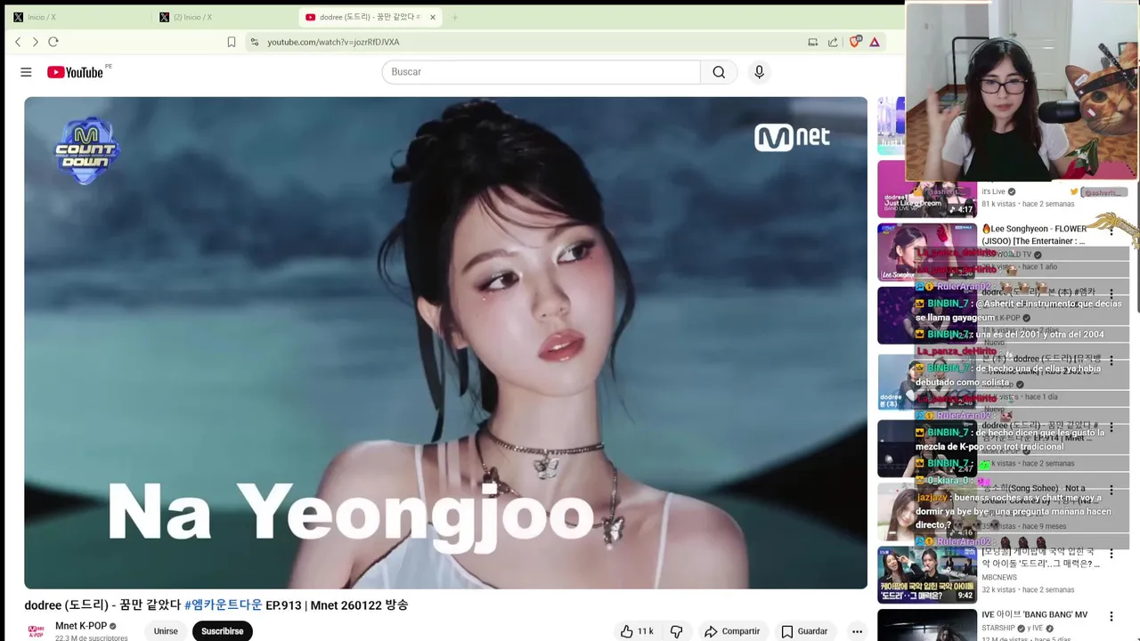Open the Mnet K-POP channel name link
The height and width of the screenshot is (641, 1140).
click(81, 626)
